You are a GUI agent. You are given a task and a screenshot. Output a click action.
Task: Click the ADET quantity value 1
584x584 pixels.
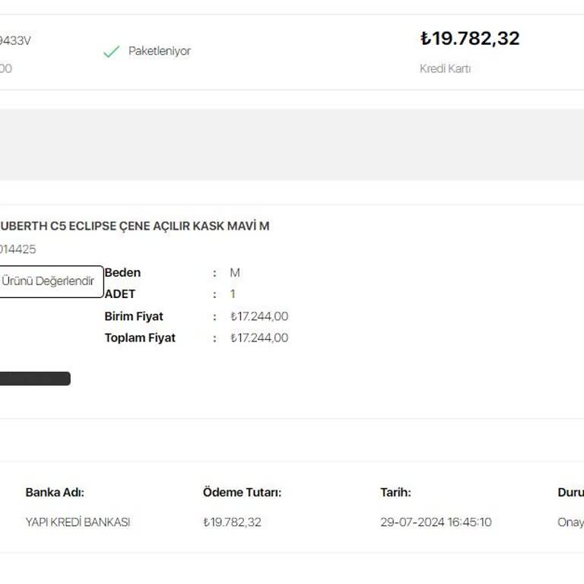(x=233, y=294)
